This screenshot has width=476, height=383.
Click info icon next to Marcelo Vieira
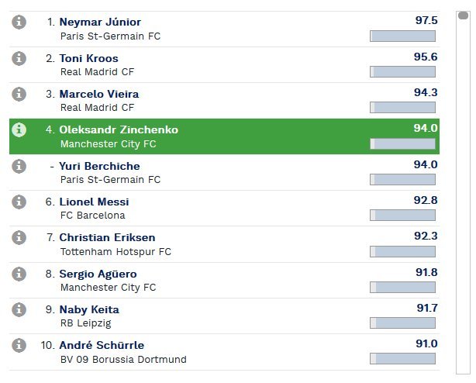(x=19, y=94)
